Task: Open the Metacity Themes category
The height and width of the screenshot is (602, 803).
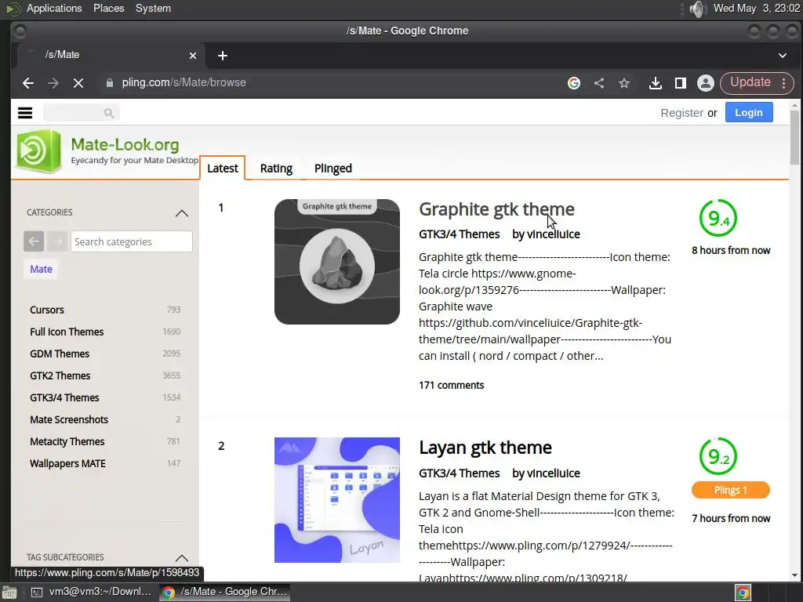Action: coord(67,442)
